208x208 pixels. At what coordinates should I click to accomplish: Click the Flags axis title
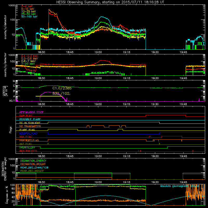click(x=10, y=130)
